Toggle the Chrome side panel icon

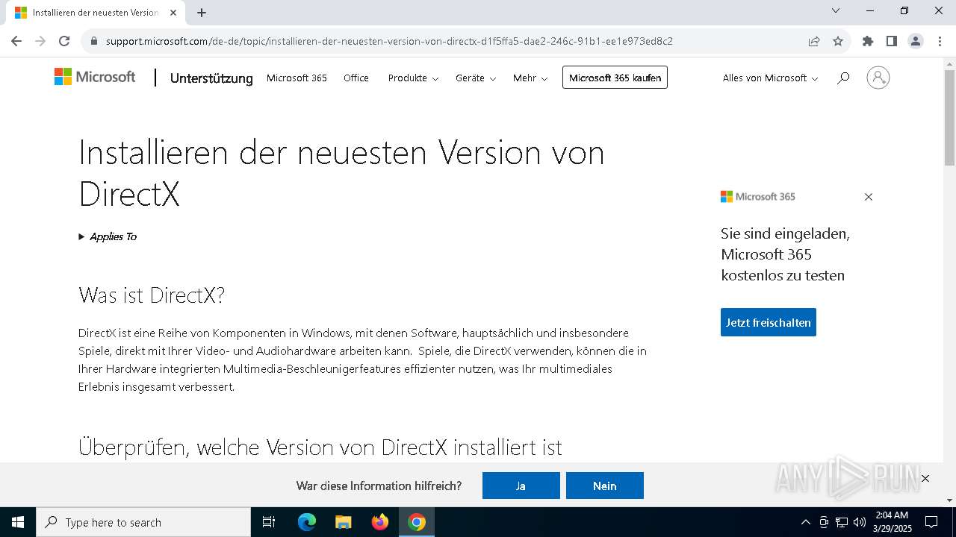891,41
